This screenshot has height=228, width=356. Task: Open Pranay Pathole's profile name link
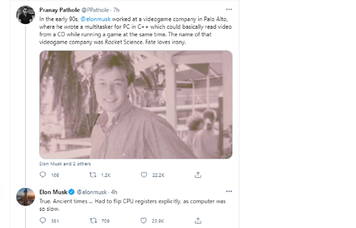[x=59, y=10]
